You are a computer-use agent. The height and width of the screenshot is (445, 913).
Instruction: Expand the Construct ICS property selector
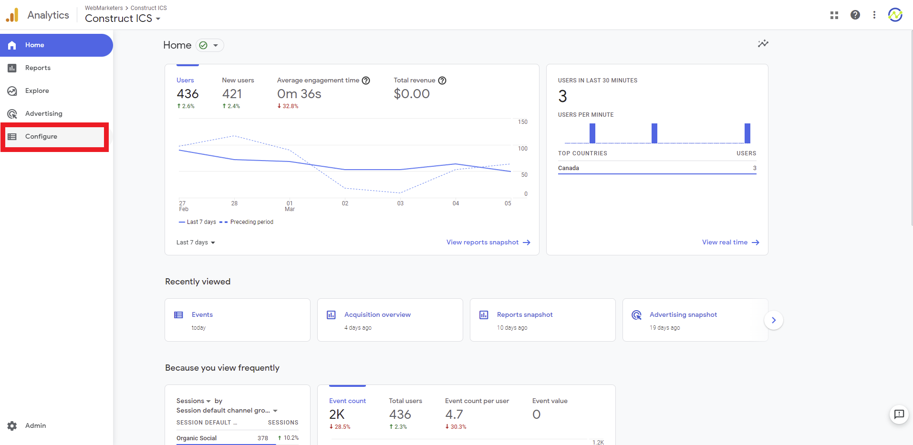[x=123, y=19]
